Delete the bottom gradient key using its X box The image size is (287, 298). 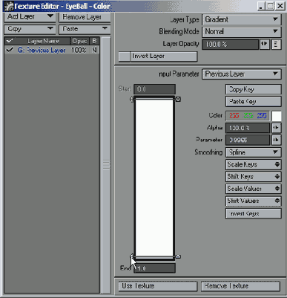178,256
